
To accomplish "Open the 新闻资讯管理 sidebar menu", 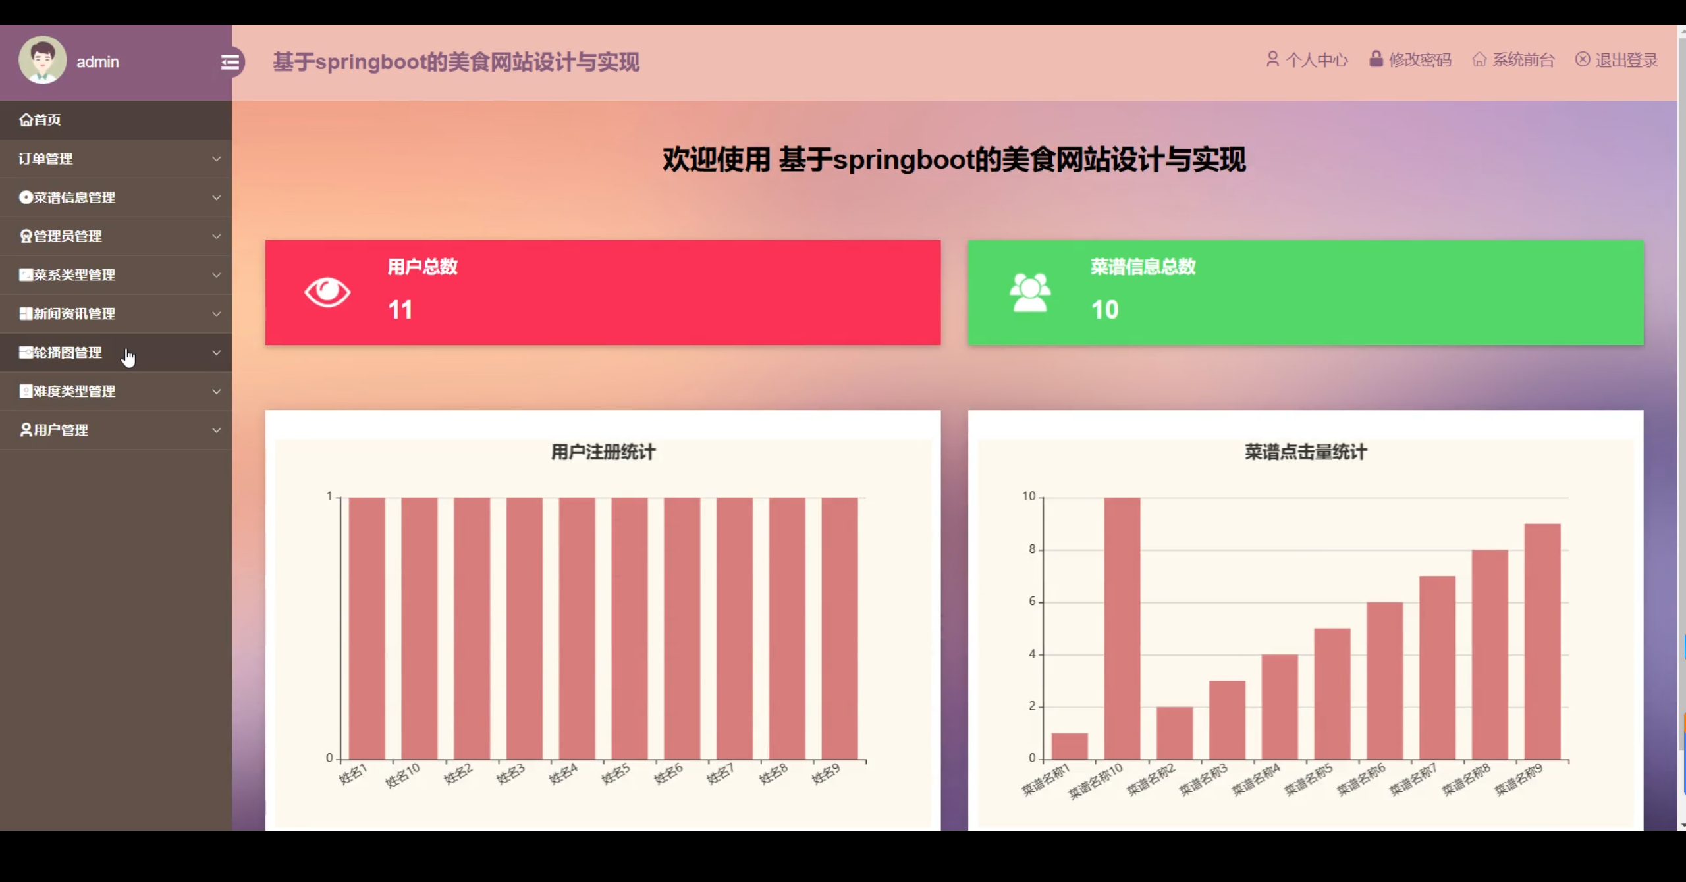I will 74,314.
